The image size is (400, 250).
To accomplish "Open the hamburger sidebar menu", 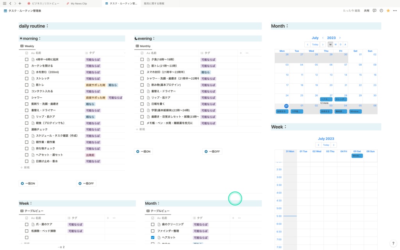I will 4,3.
